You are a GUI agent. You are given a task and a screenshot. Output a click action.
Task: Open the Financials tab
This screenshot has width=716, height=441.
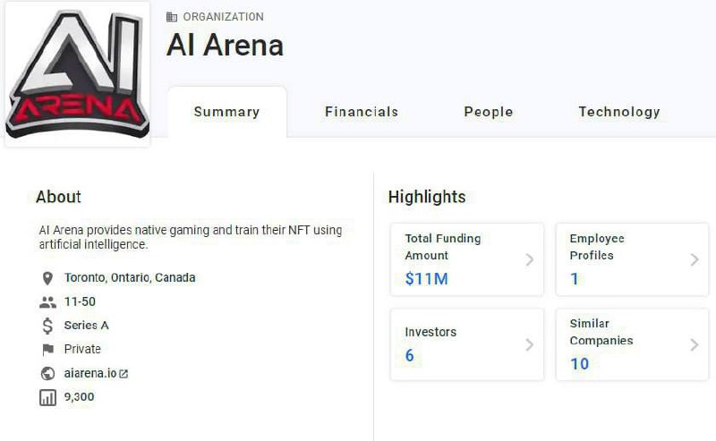pos(362,112)
